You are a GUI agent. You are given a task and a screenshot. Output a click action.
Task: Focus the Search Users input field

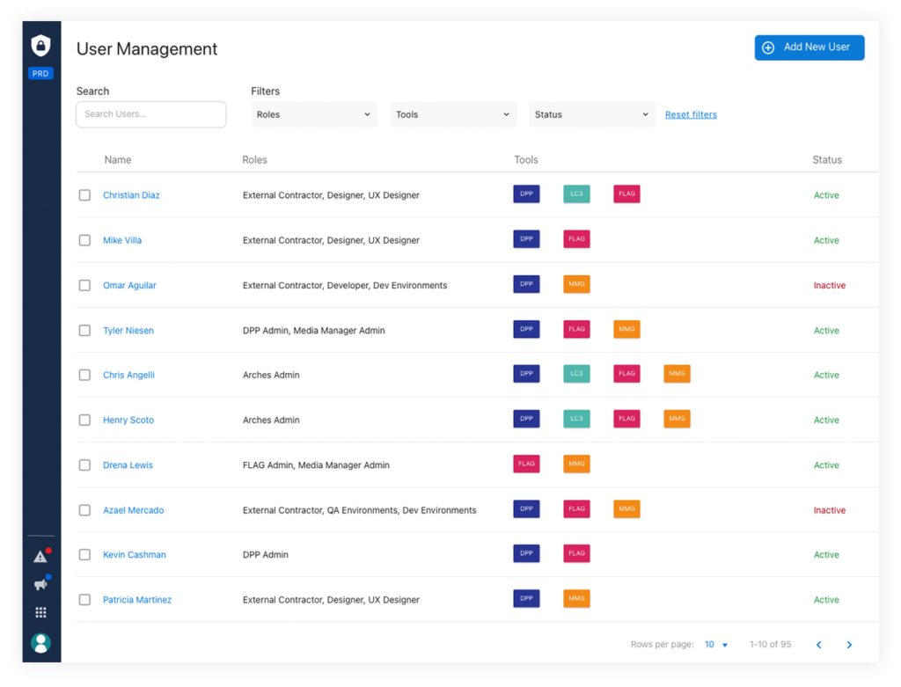pyautogui.click(x=150, y=114)
